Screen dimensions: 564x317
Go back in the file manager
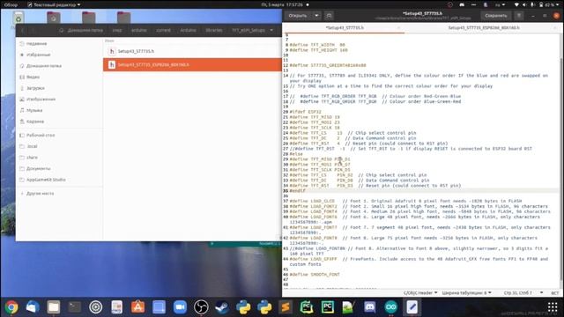(22, 30)
